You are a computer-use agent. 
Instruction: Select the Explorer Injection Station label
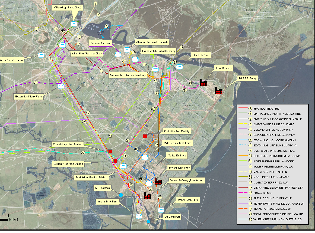(x=68, y=164)
